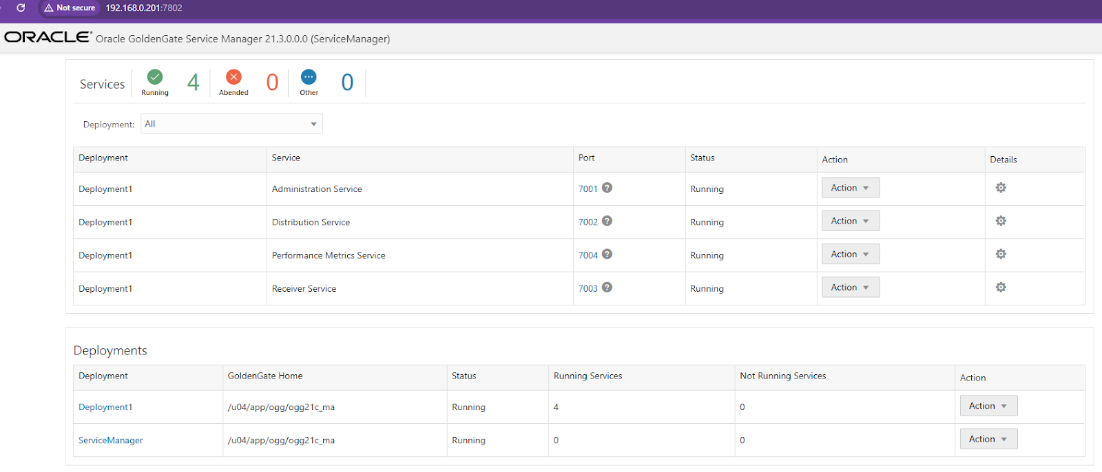Open Action dropdown for Administration Service

[851, 188]
